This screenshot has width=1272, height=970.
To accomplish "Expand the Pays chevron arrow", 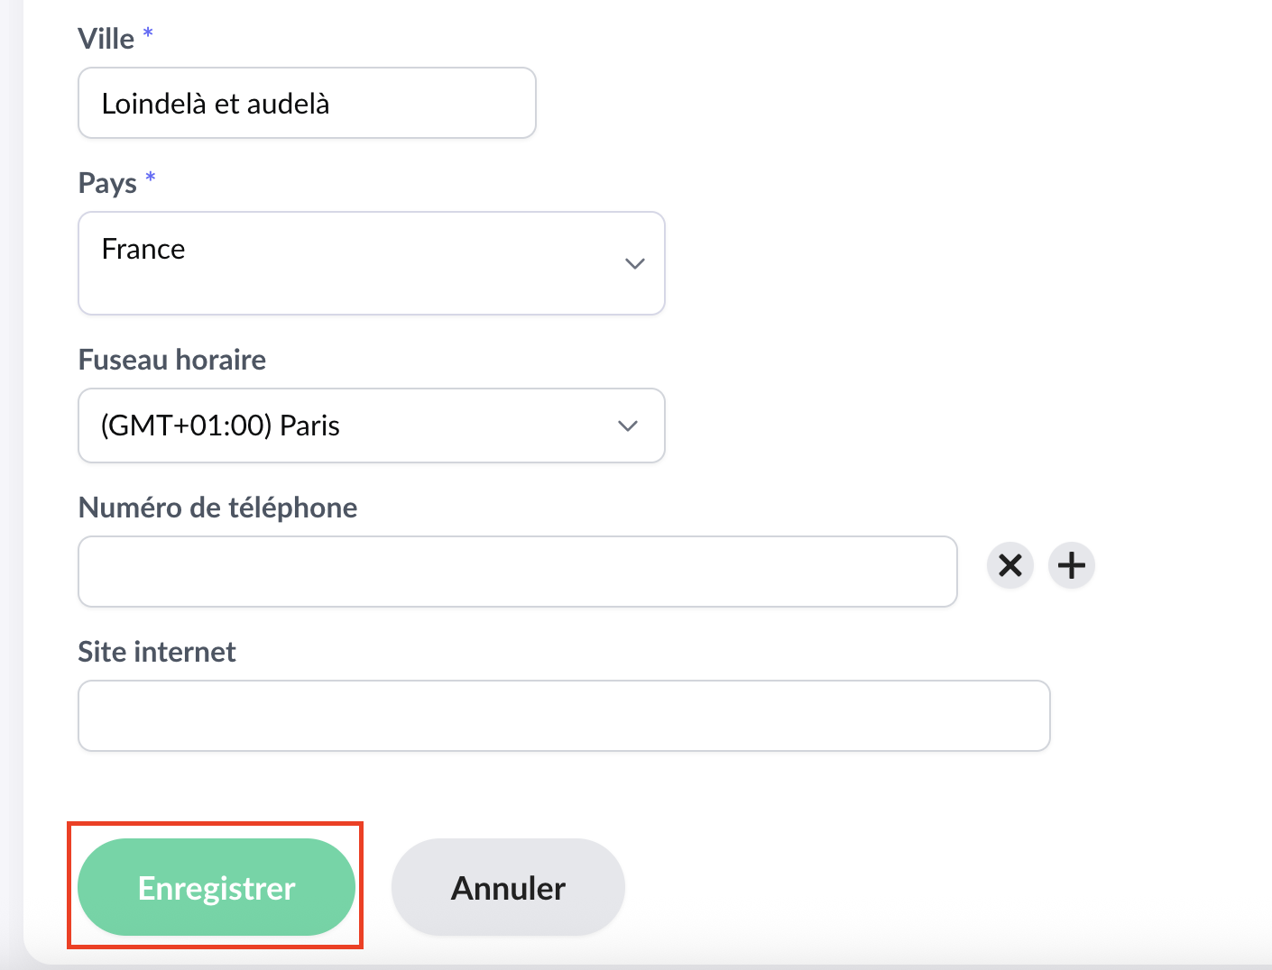I will coord(634,263).
